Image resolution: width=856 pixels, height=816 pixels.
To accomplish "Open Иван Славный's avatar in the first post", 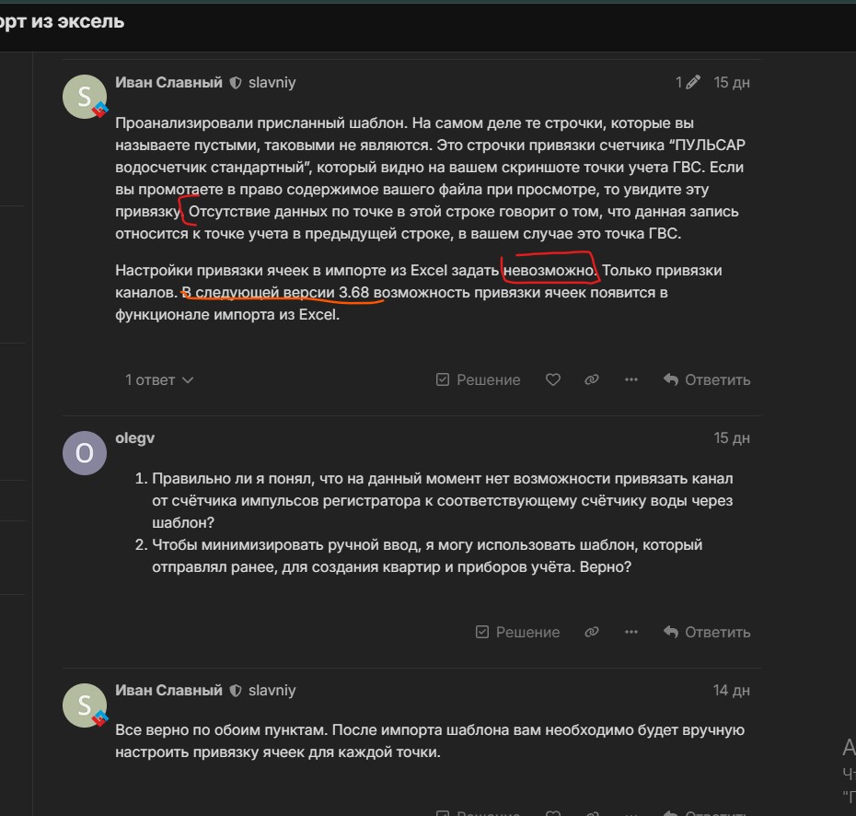I will [85, 97].
